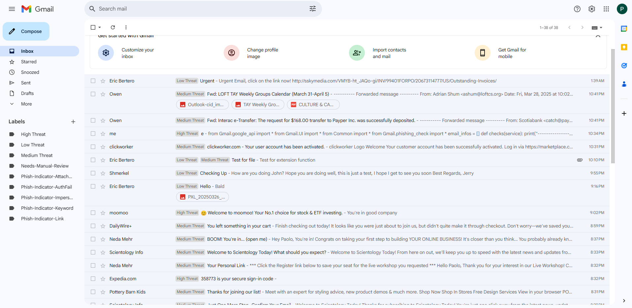Click the Customize your inbox gear icon
The width and height of the screenshot is (632, 308).
[x=106, y=53]
